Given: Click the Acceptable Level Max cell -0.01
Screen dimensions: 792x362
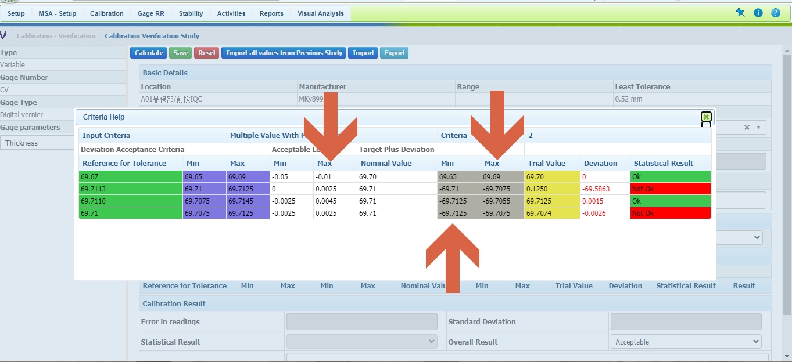Looking at the screenshot, I should tap(335, 176).
